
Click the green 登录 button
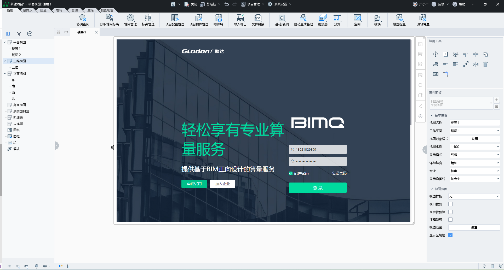pos(318,187)
